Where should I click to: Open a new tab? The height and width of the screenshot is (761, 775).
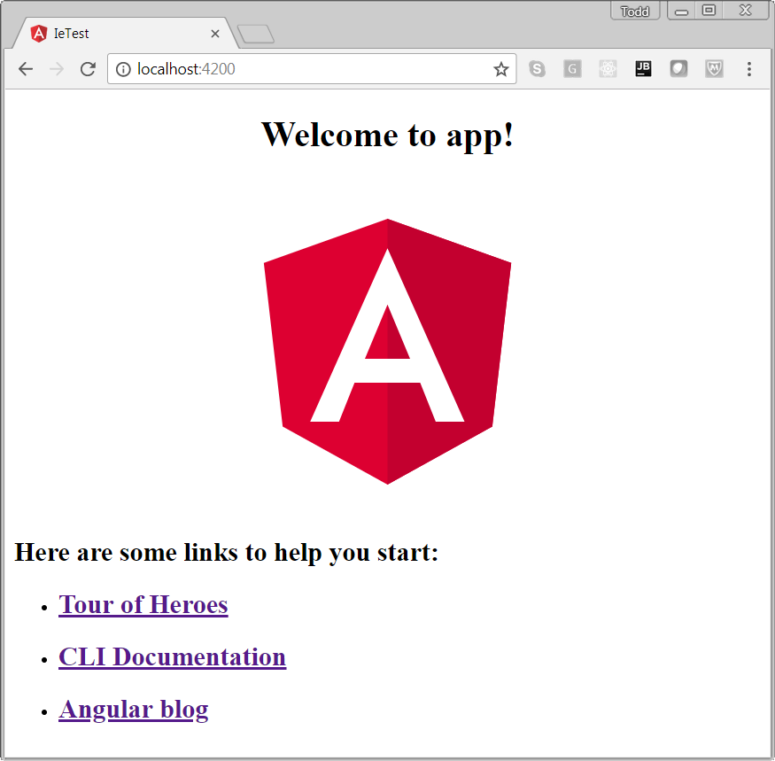[256, 35]
